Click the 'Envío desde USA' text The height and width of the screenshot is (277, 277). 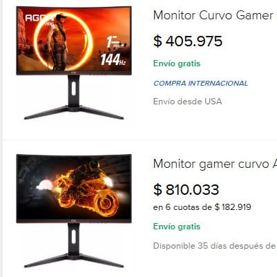pyautogui.click(x=188, y=102)
